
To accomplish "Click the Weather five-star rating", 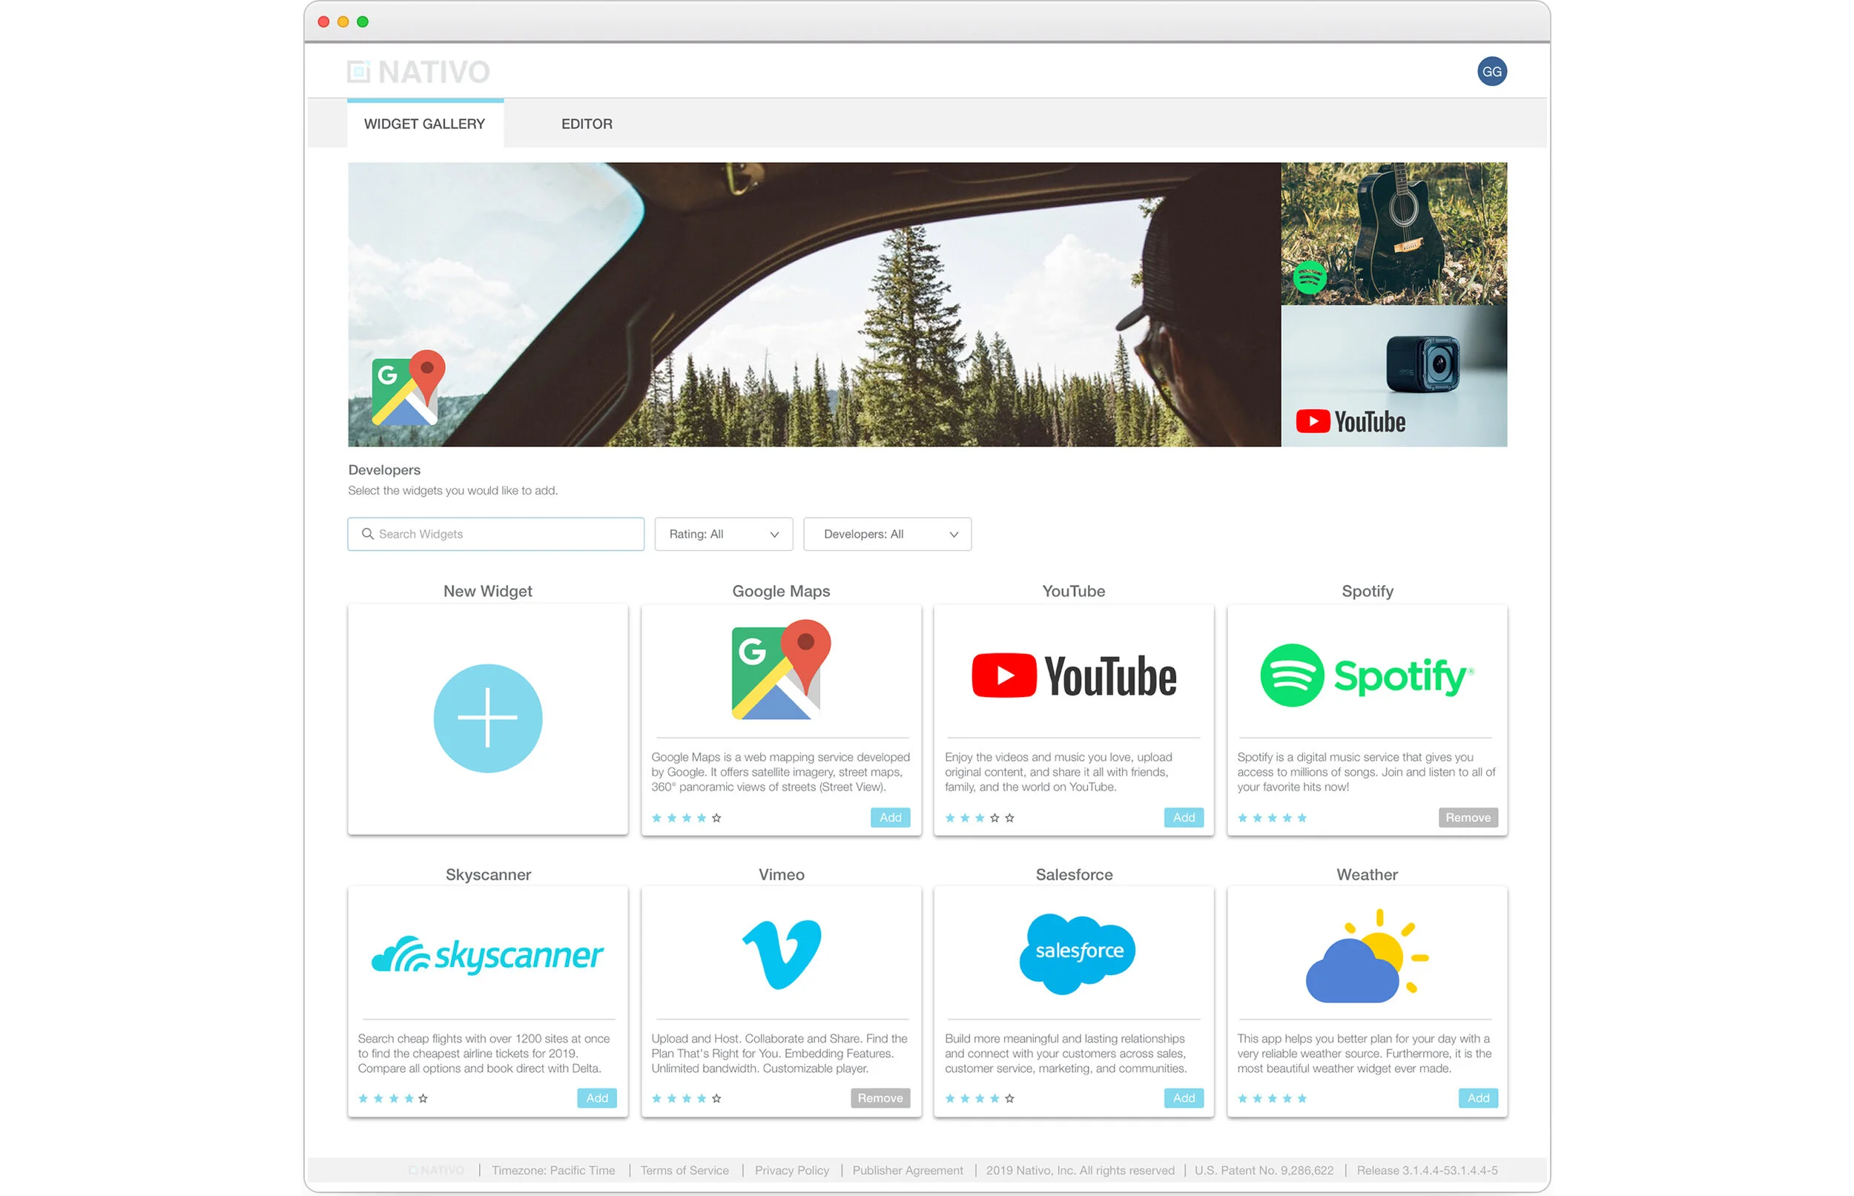I will (1271, 1097).
